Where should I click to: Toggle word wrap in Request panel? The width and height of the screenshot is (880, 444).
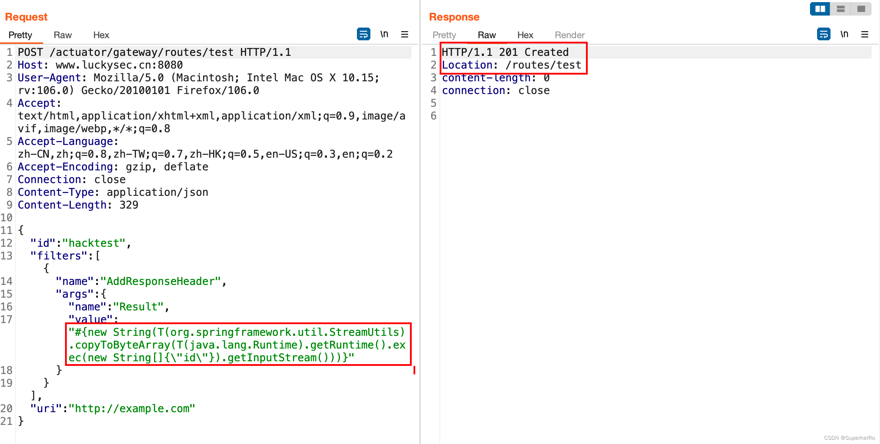pyautogui.click(x=363, y=34)
